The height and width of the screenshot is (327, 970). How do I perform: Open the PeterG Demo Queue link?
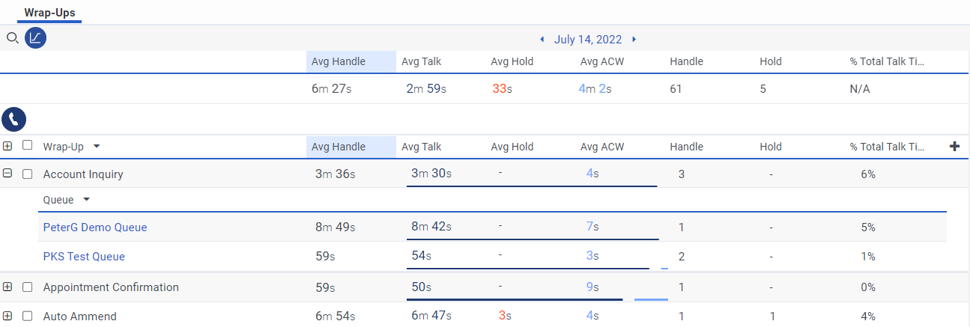point(95,227)
